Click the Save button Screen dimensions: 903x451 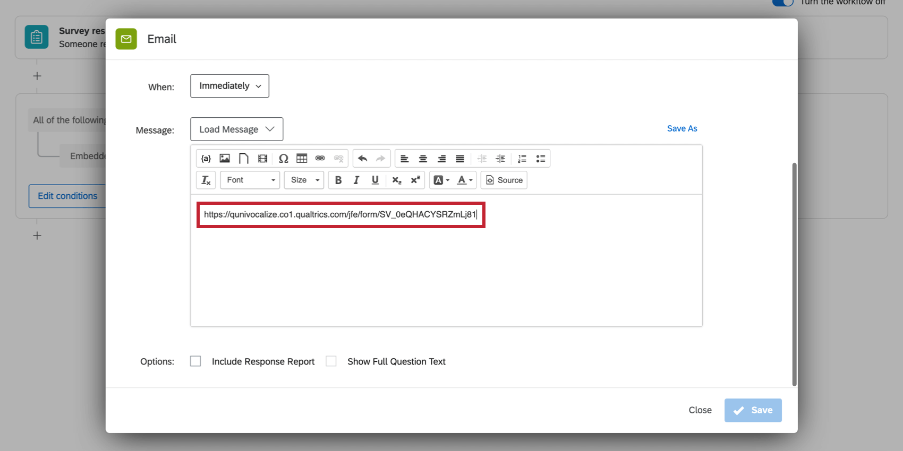pos(753,410)
